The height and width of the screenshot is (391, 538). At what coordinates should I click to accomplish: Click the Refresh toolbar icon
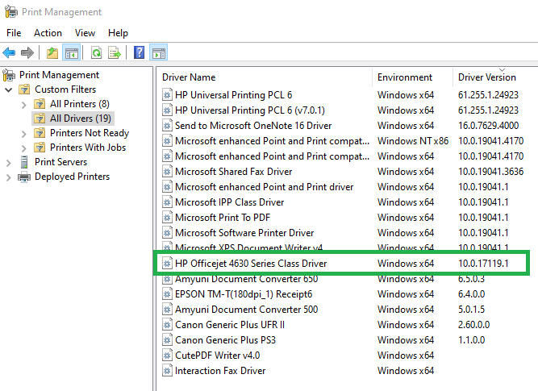[96, 53]
